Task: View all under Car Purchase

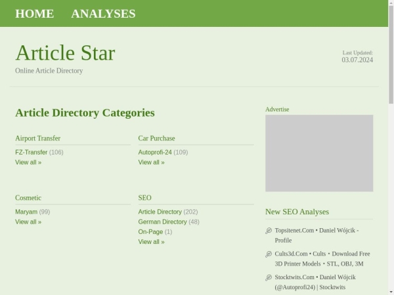Action: point(151,162)
